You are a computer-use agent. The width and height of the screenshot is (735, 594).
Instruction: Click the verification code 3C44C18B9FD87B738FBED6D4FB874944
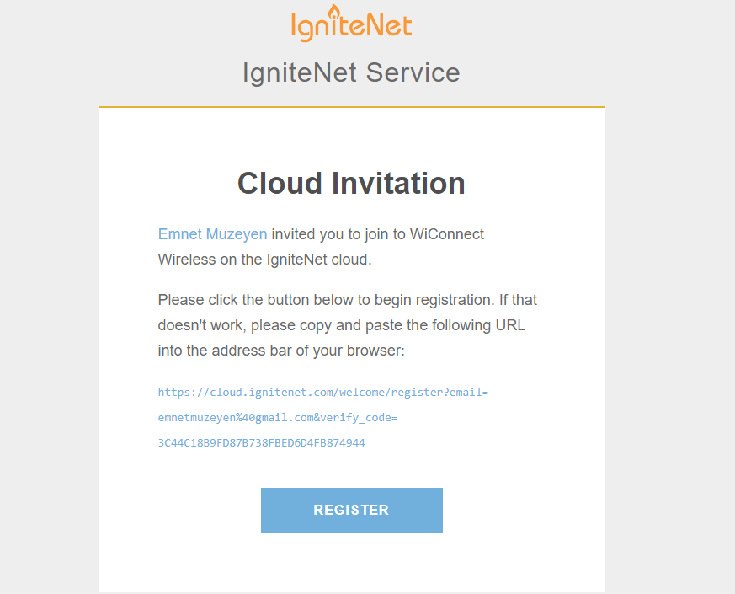pyautogui.click(x=261, y=443)
